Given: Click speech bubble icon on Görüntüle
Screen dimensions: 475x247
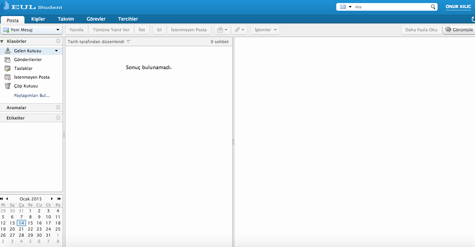Looking at the screenshot, I should (448, 30).
